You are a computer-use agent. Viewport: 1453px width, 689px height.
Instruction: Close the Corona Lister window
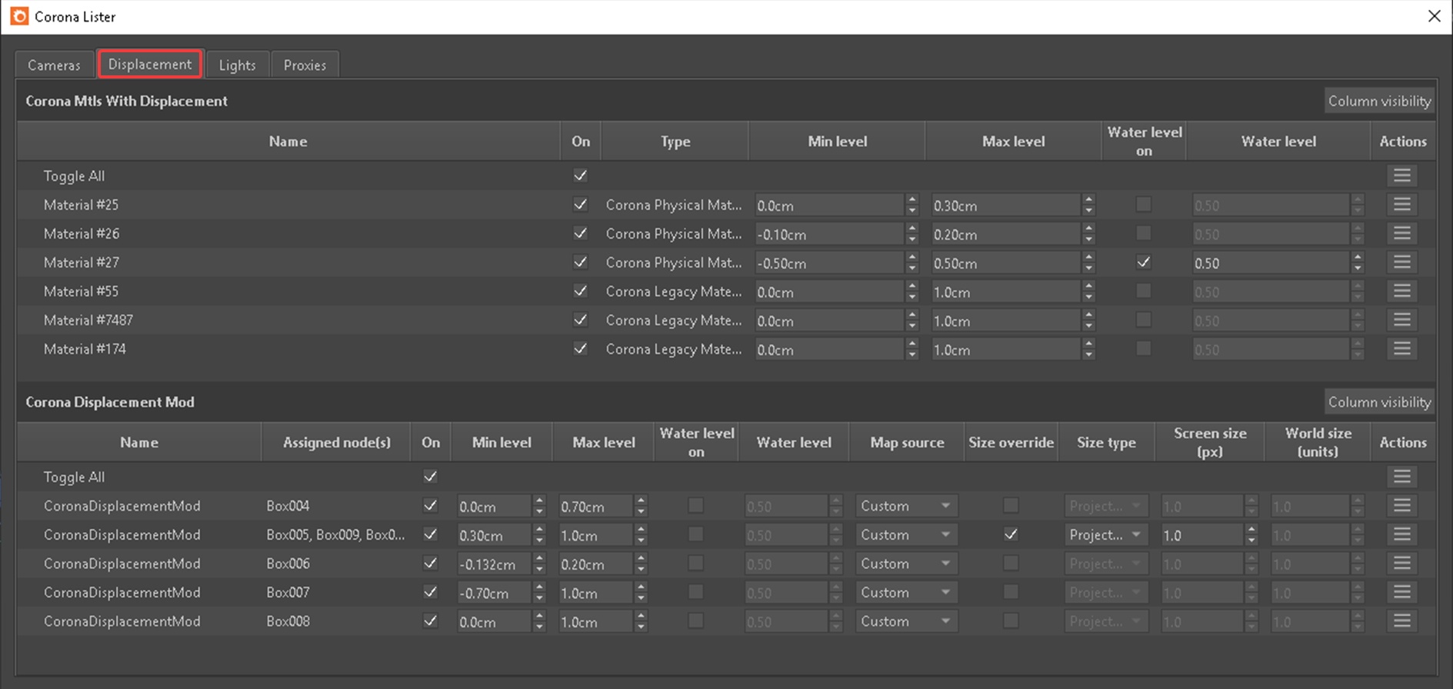point(1434,16)
